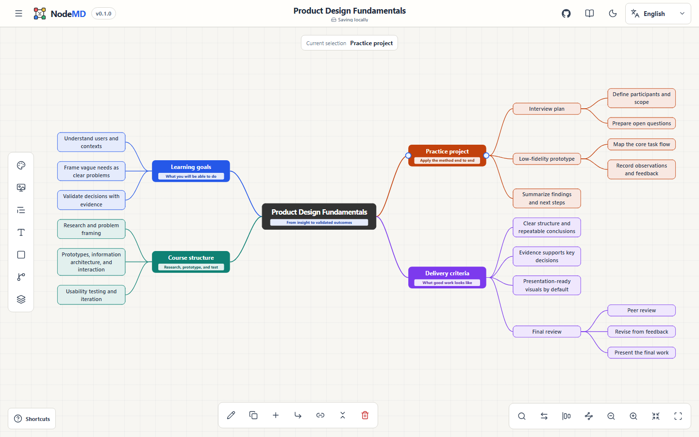Select the shape square tool
Viewport: 699px width, 437px height.
(21, 255)
